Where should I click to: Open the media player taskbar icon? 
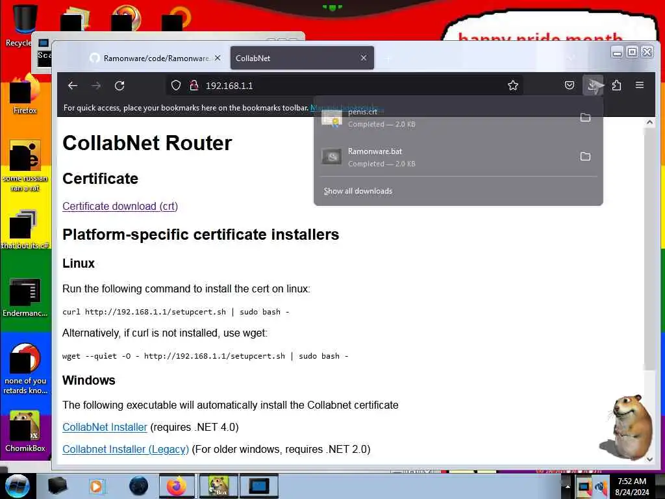(x=97, y=486)
